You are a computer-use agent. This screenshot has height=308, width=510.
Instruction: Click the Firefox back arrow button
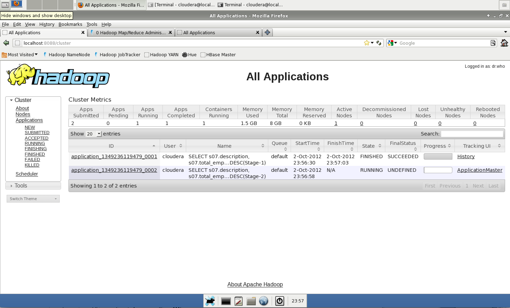click(6, 43)
